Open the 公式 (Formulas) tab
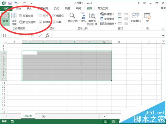The width and height of the screenshot is (166, 124). 56,8
